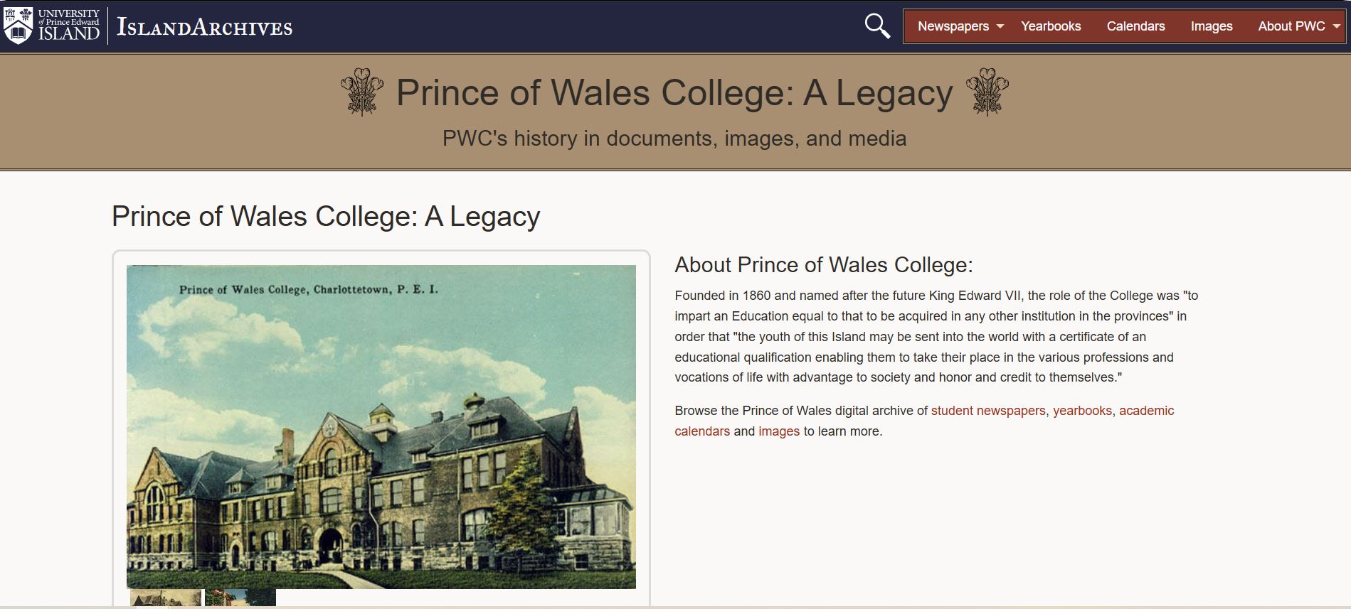Viewport: 1351px width, 609px height.
Task: Open search with the magnifying glass icon
Action: (x=876, y=26)
